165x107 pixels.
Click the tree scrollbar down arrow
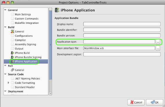pos(51,94)
